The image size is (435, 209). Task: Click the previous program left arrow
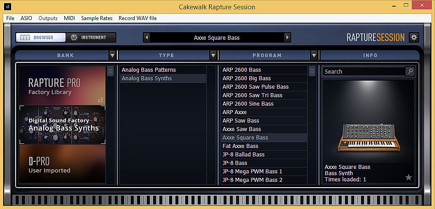(x=146, y=37)
